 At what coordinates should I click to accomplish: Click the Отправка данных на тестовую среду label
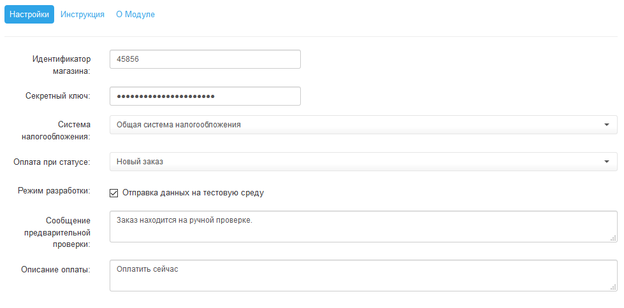coord(193,193)
